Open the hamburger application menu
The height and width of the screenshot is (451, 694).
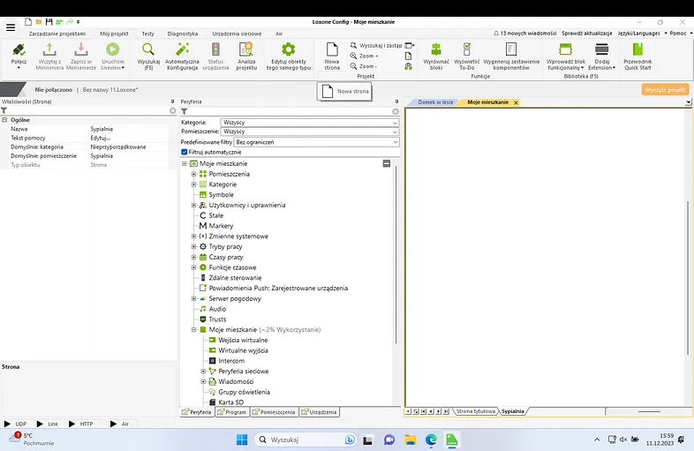[x=11, y=27]
